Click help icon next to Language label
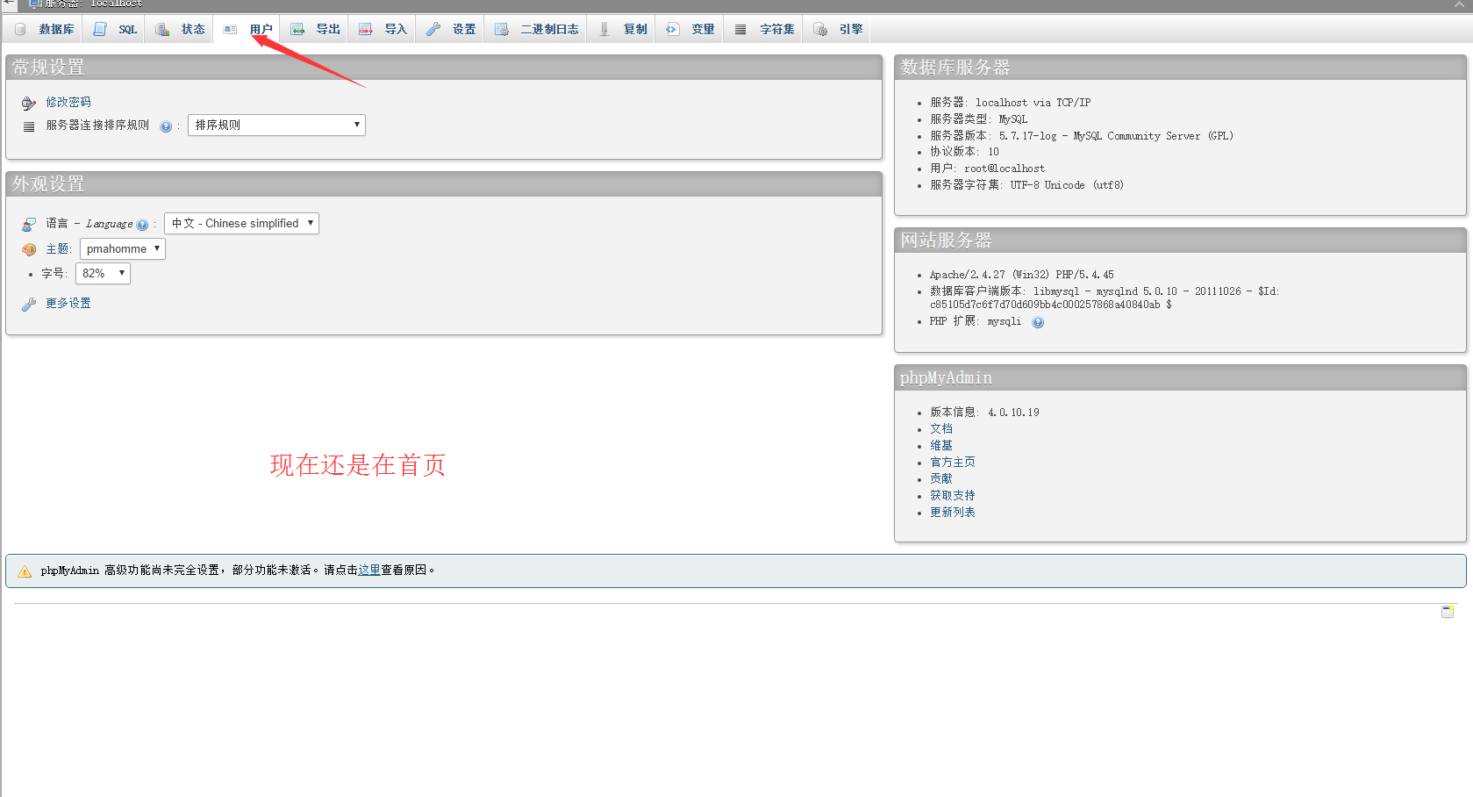Image resolution: width=1473 pixels, height=797 pixels. (142, 225)
